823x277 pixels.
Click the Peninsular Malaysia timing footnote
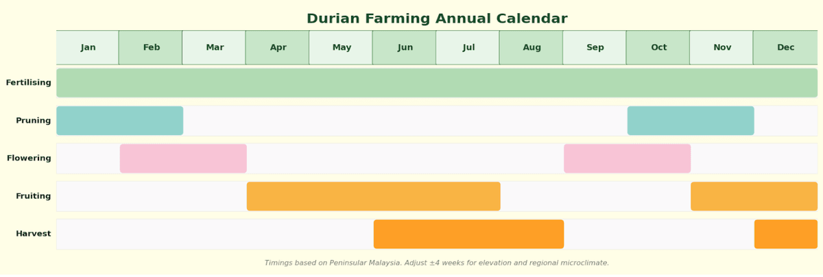click(x=437, y=263)
